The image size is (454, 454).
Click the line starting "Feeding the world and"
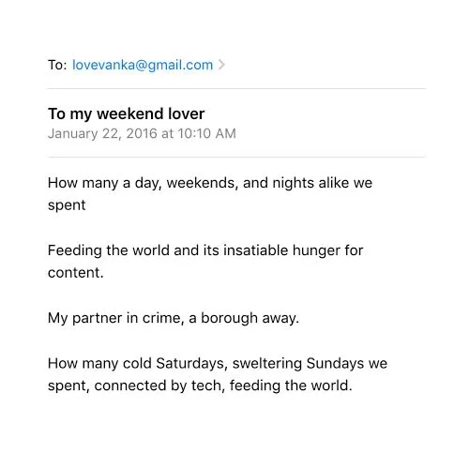click(205, 250)
